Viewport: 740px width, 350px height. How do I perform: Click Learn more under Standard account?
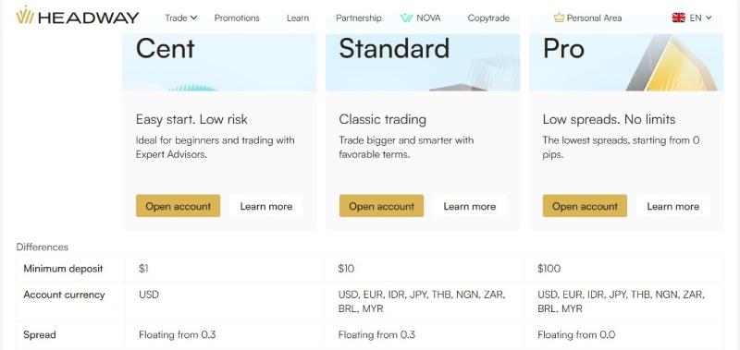(470, 206)
